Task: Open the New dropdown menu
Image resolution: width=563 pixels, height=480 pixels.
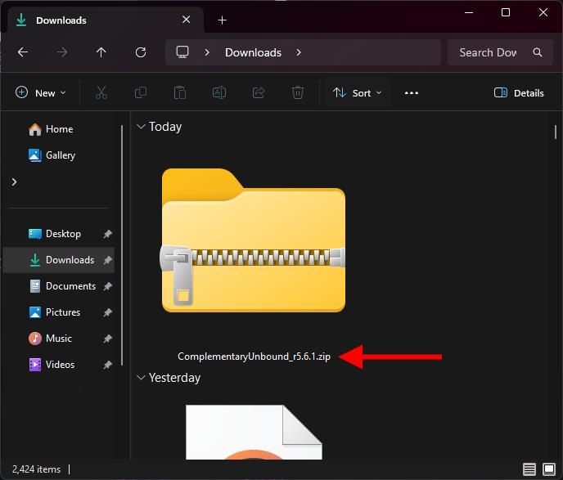Action: coord(41,93)
